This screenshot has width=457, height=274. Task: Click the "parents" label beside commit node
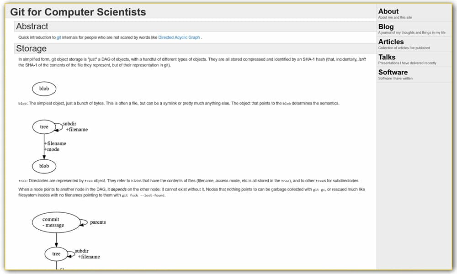(x=98, y=222)
